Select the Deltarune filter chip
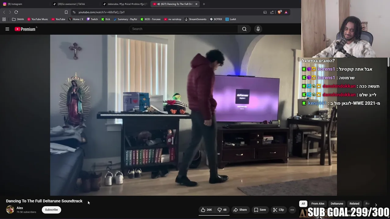Screen dimensions: 390x219 pos(337,203)
